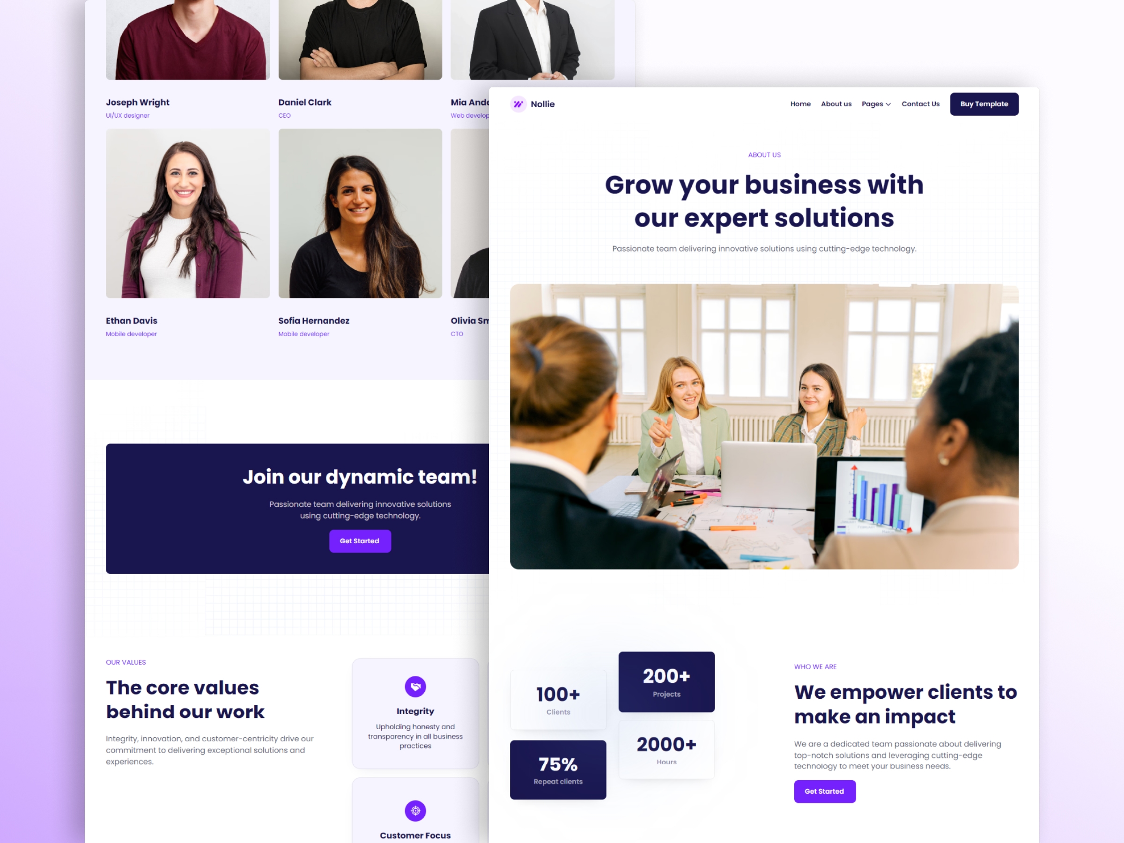
Task: Select the Home menu item
Action: pos(800,104)
